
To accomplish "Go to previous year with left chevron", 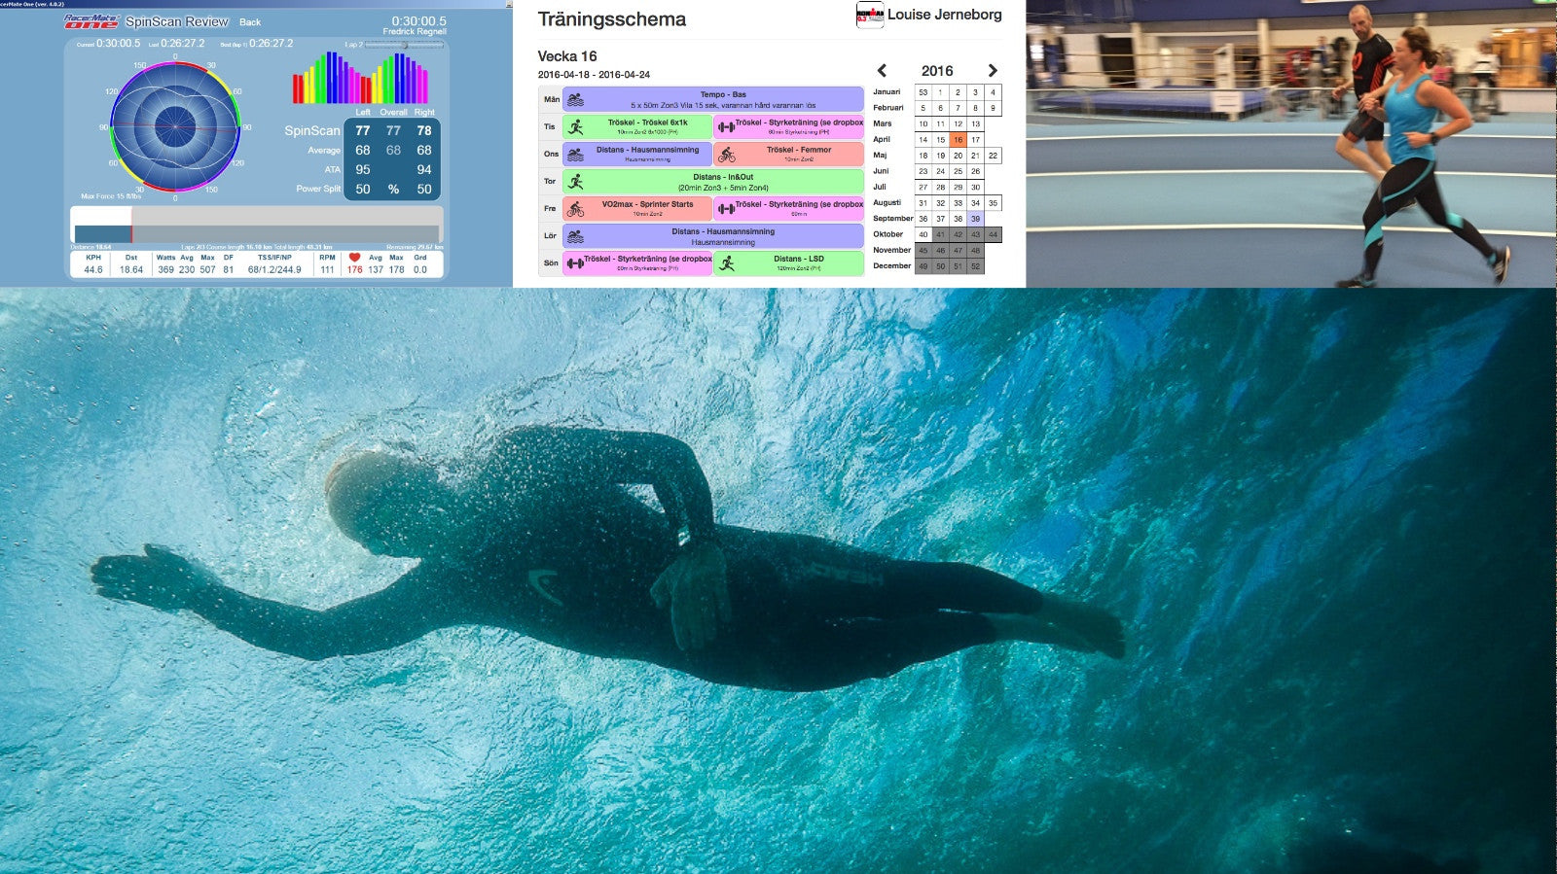I will (x=882, y=70).
